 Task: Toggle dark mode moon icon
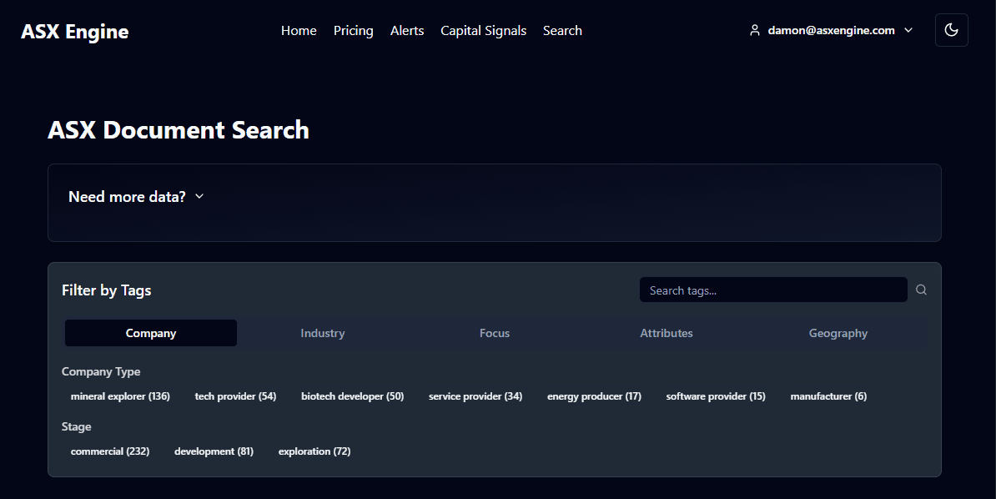[x=951, y=30]
